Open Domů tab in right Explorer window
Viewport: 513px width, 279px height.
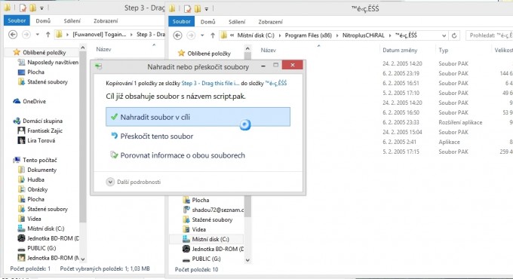pos(207,22)
